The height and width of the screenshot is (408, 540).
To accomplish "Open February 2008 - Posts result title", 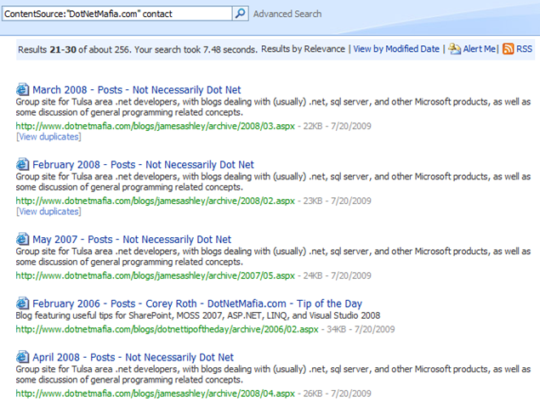I will click(x=143, y=165).
